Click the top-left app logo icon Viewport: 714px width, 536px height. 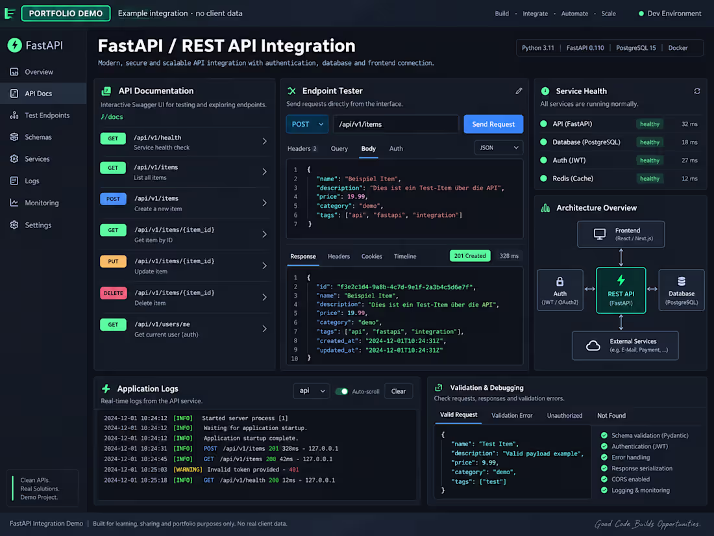[10, 13]
